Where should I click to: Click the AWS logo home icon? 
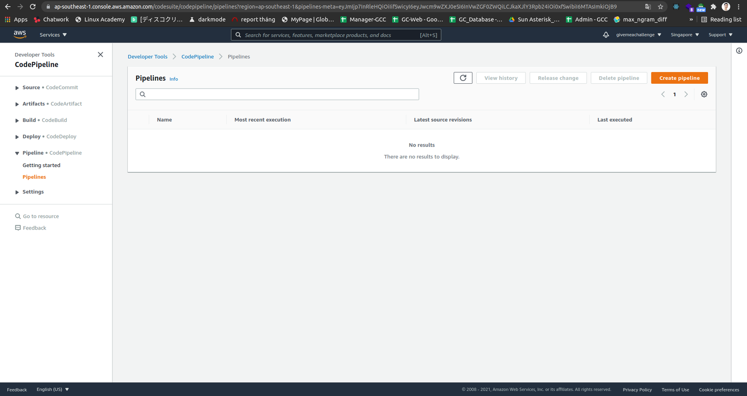[x=20, y=35]
